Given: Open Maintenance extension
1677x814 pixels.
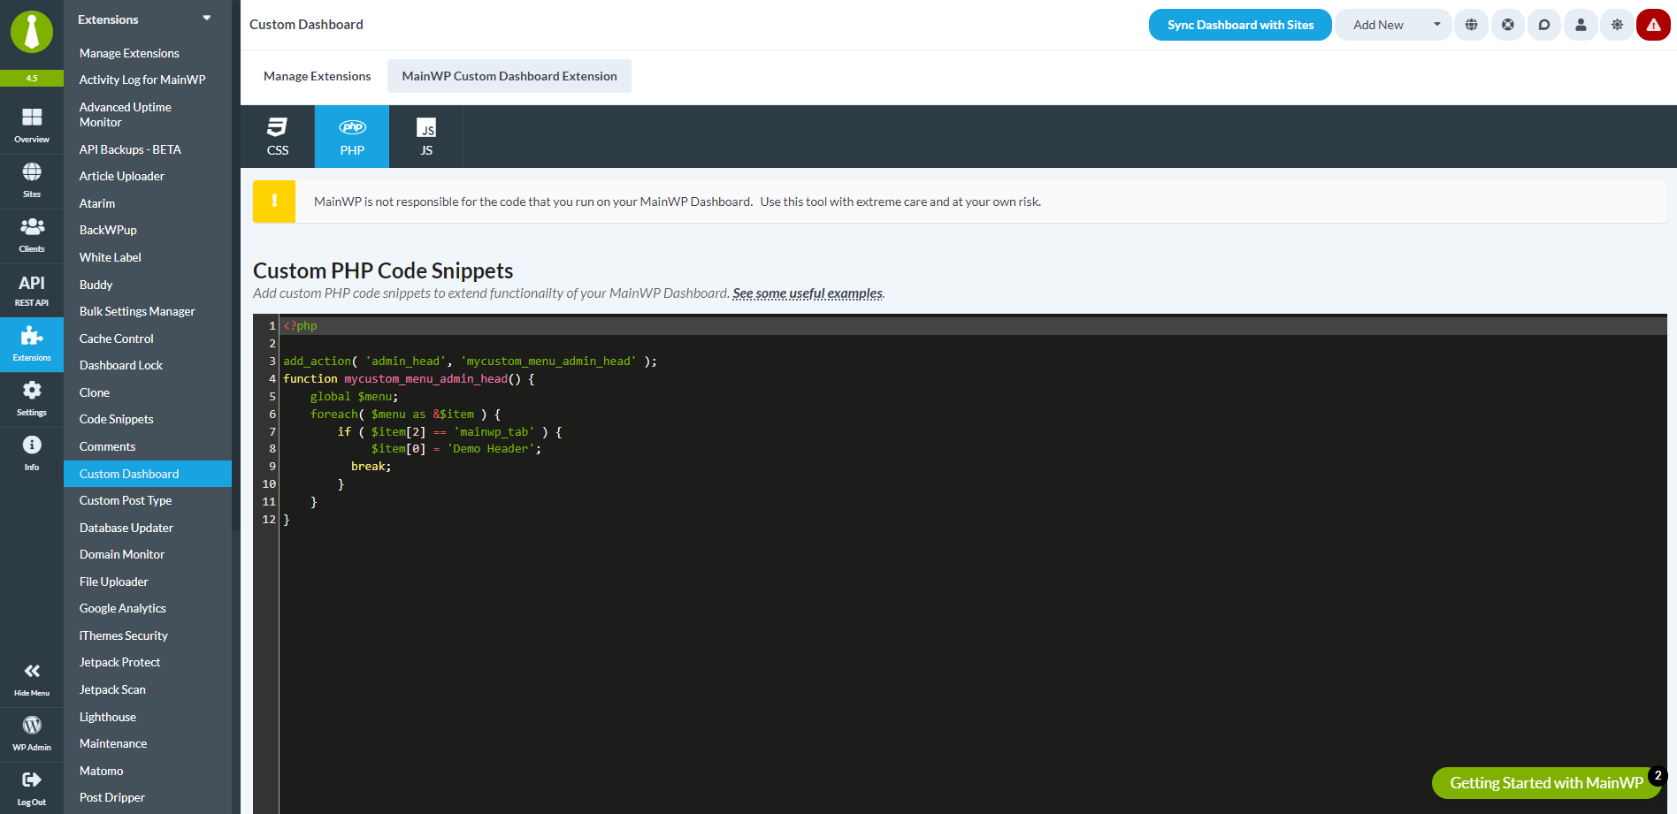Looking at the screenshot, I should (113, 743).
